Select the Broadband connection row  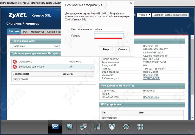click(x=53, y=67)
